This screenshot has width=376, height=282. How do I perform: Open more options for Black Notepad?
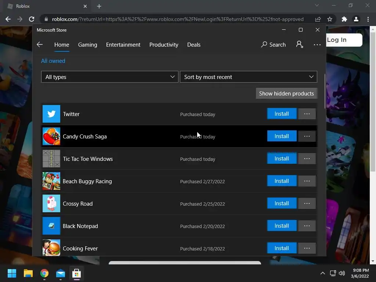(x=307, y=226)
